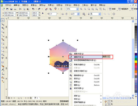Select the Polygon tool in toolbox
138x106 pixels.
2,51
